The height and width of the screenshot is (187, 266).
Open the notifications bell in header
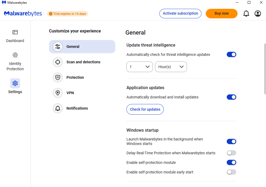[x=246, y=13]
